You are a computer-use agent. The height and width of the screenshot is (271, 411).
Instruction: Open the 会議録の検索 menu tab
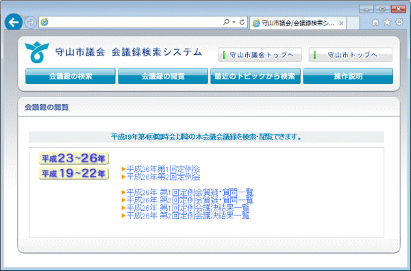click(71, 76)
